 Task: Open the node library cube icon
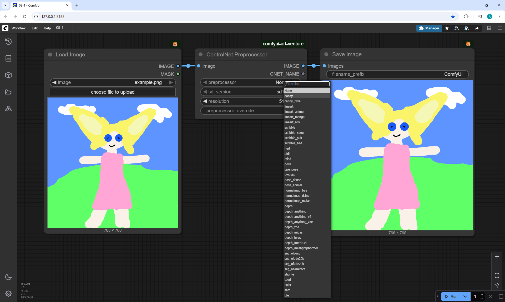tap(8, 75)
